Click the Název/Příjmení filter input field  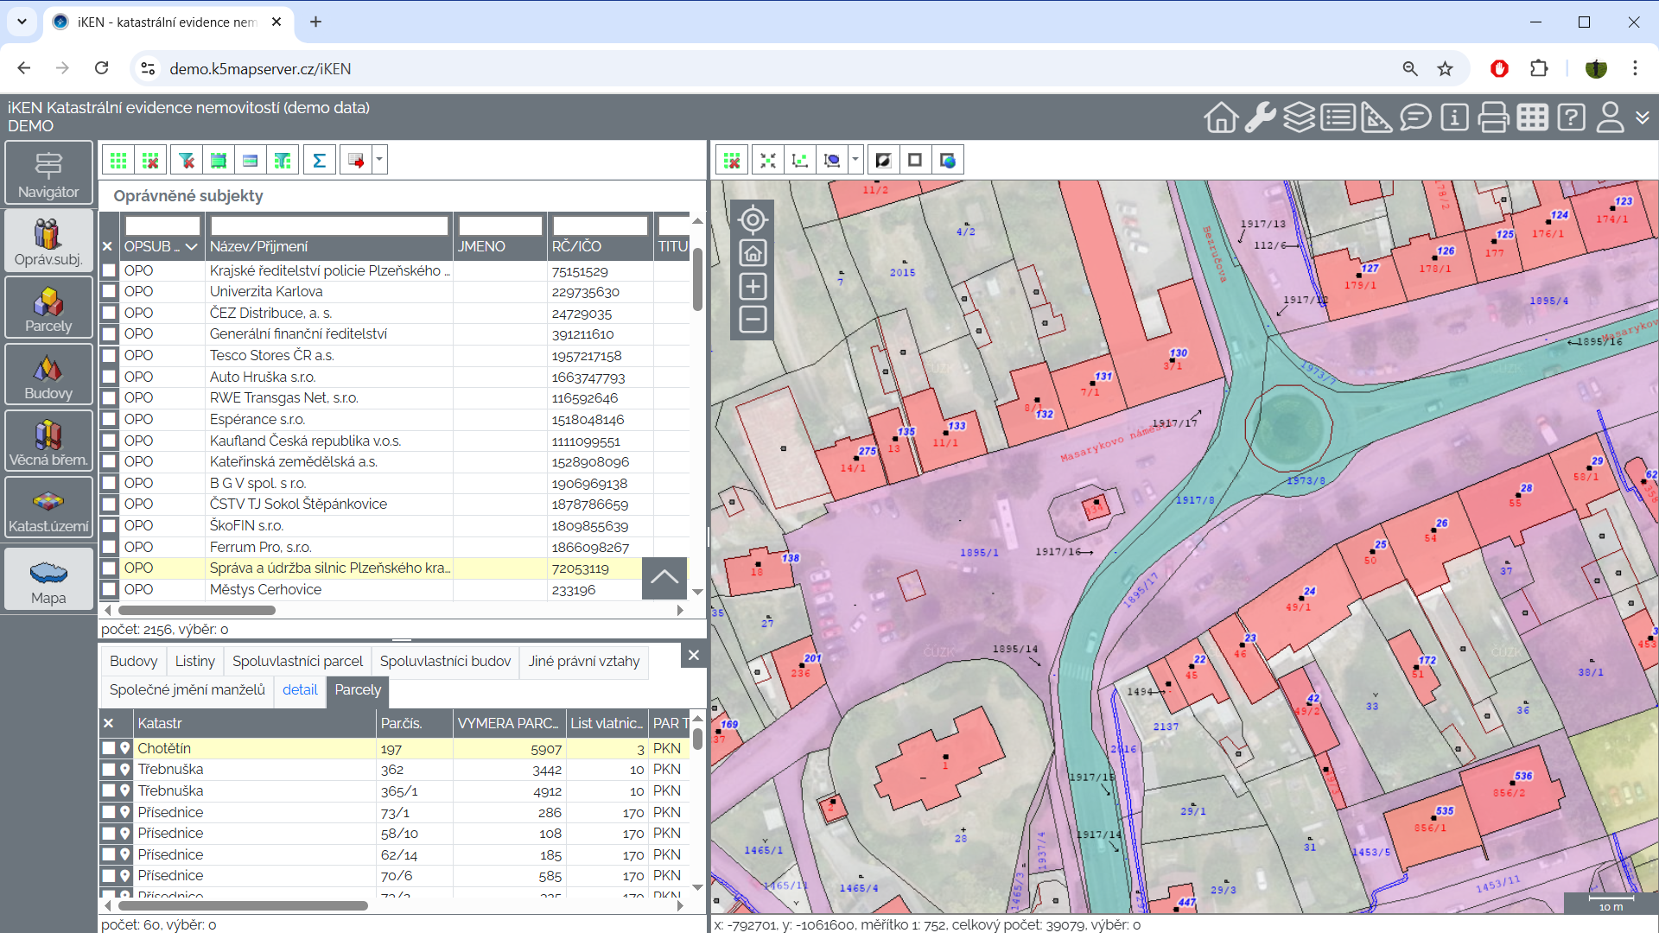329,226
